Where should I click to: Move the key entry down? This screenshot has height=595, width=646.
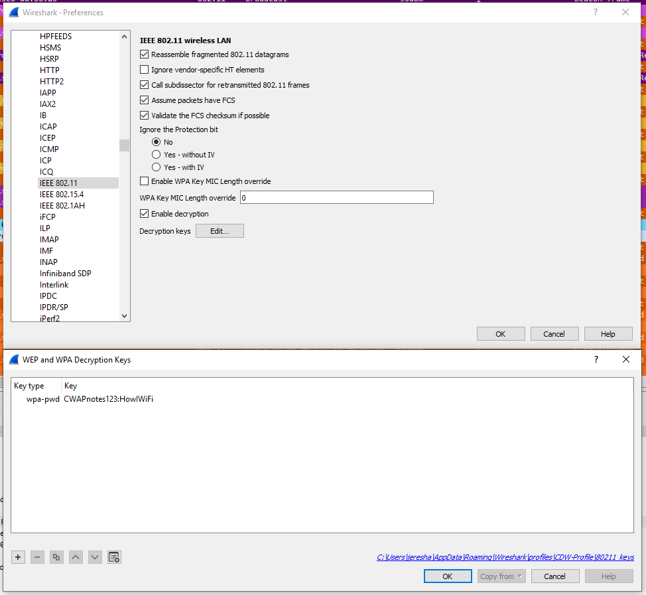pos(95,557)
